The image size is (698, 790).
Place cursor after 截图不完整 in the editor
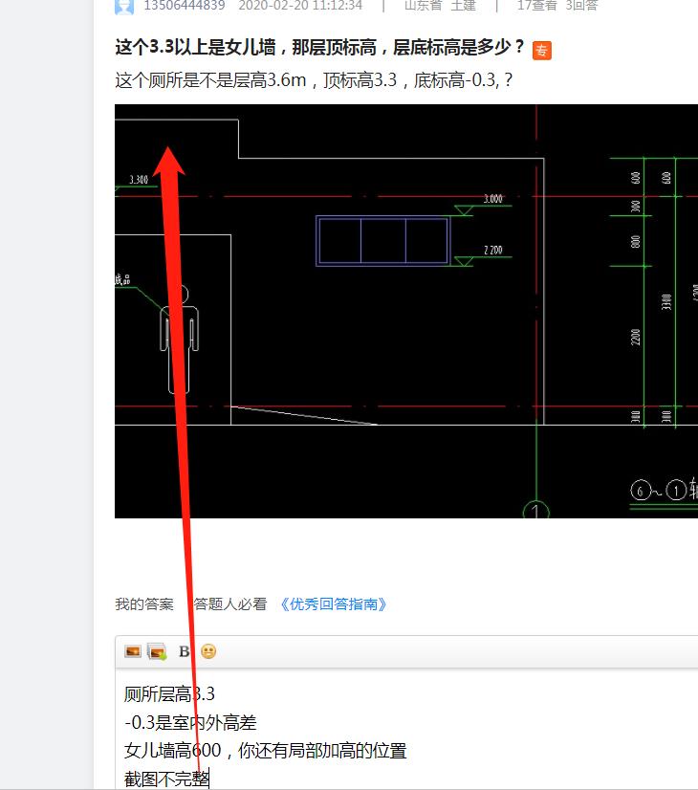tap(209, 779)
